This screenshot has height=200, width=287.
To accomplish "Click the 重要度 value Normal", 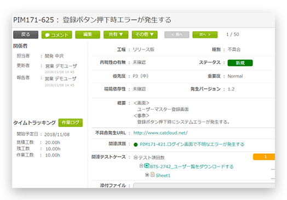I will 235,76.
